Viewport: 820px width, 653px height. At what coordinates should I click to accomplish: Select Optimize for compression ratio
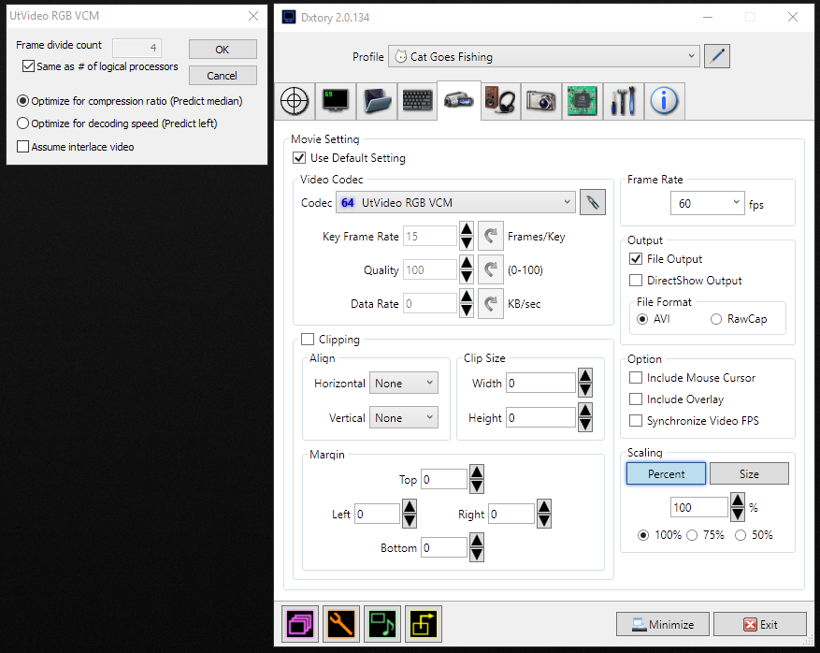(22, 100)
